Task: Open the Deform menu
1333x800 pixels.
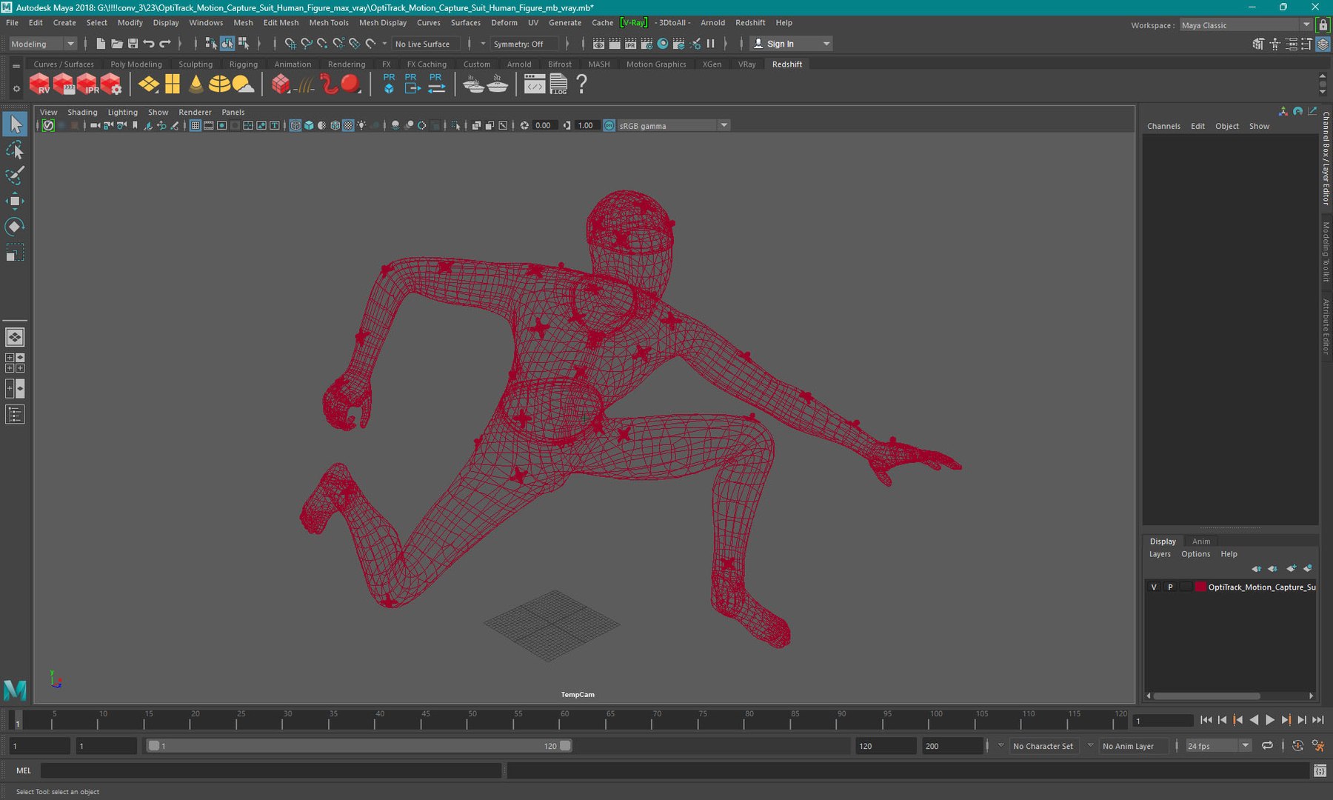Action: coord(504,23)
